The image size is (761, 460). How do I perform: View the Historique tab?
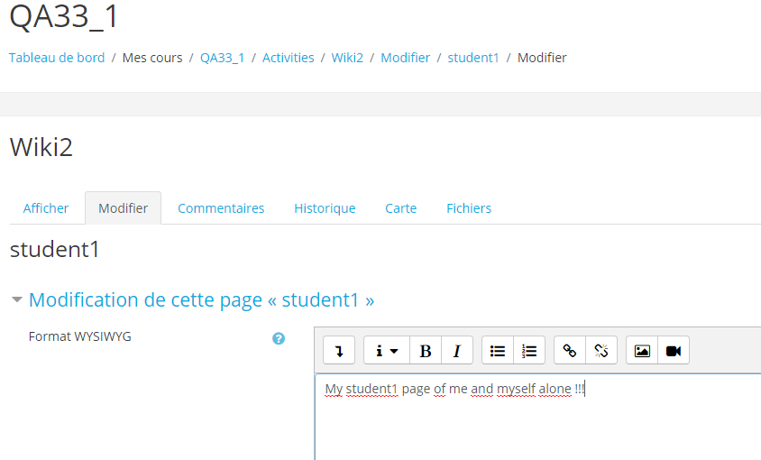pyautogui.click(x=325, y=208)
